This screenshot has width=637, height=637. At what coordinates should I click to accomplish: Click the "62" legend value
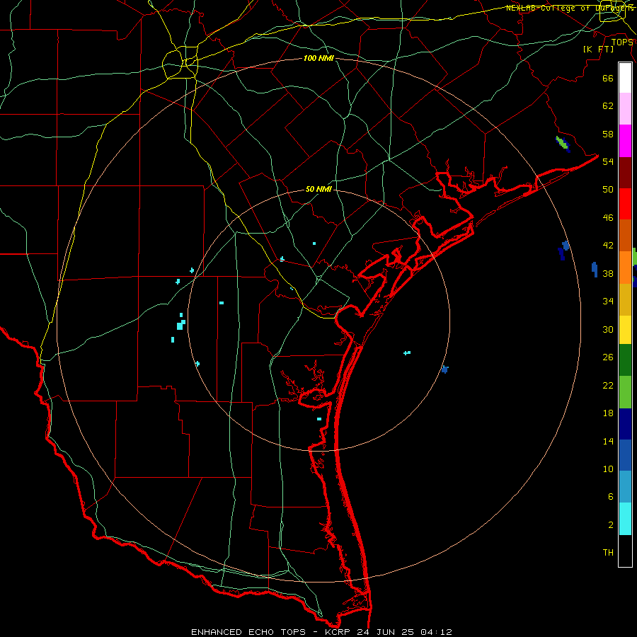click(608, 106)
